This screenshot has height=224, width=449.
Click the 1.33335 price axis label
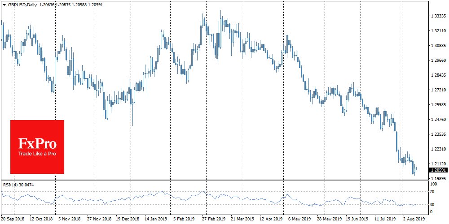(438, 16)
